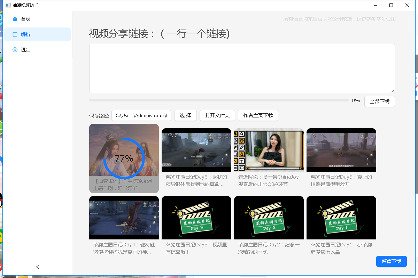The image size is (418, 278).
Task: Click the 打开文件夹 button
Action: (217, 115)
